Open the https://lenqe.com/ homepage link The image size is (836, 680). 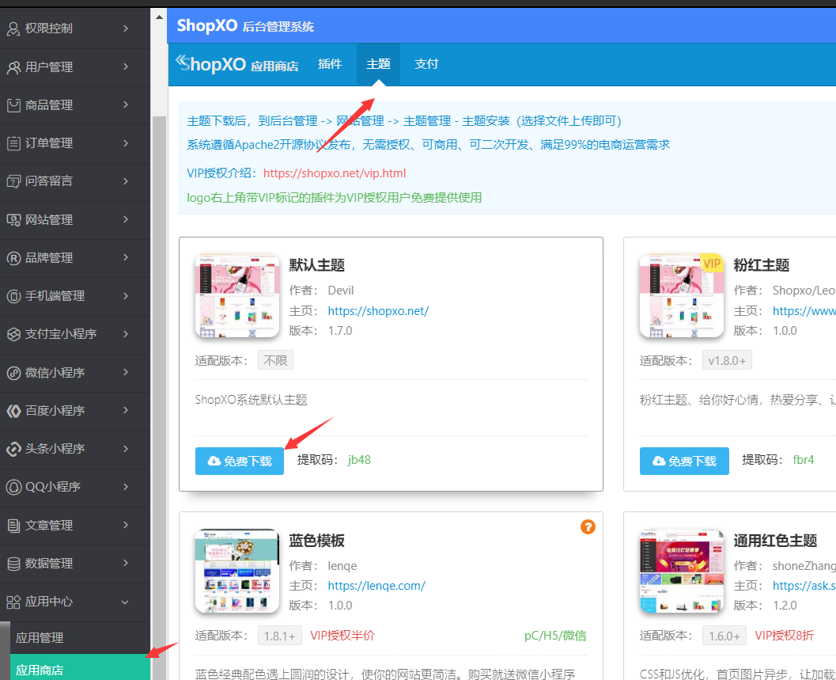click(376, 586)
